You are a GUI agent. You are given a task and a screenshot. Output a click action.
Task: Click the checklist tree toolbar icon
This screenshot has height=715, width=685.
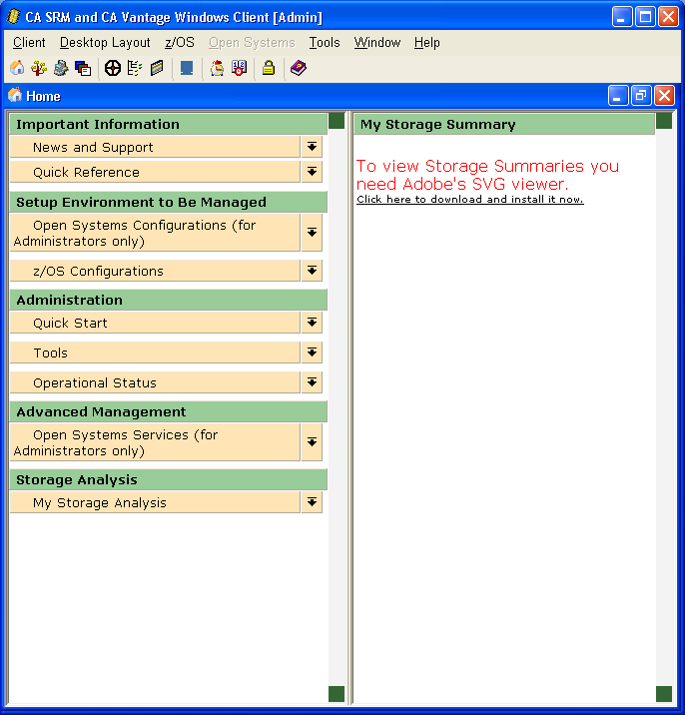coord(135,68)
